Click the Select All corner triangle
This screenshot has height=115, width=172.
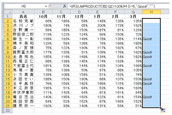(8, 12)
